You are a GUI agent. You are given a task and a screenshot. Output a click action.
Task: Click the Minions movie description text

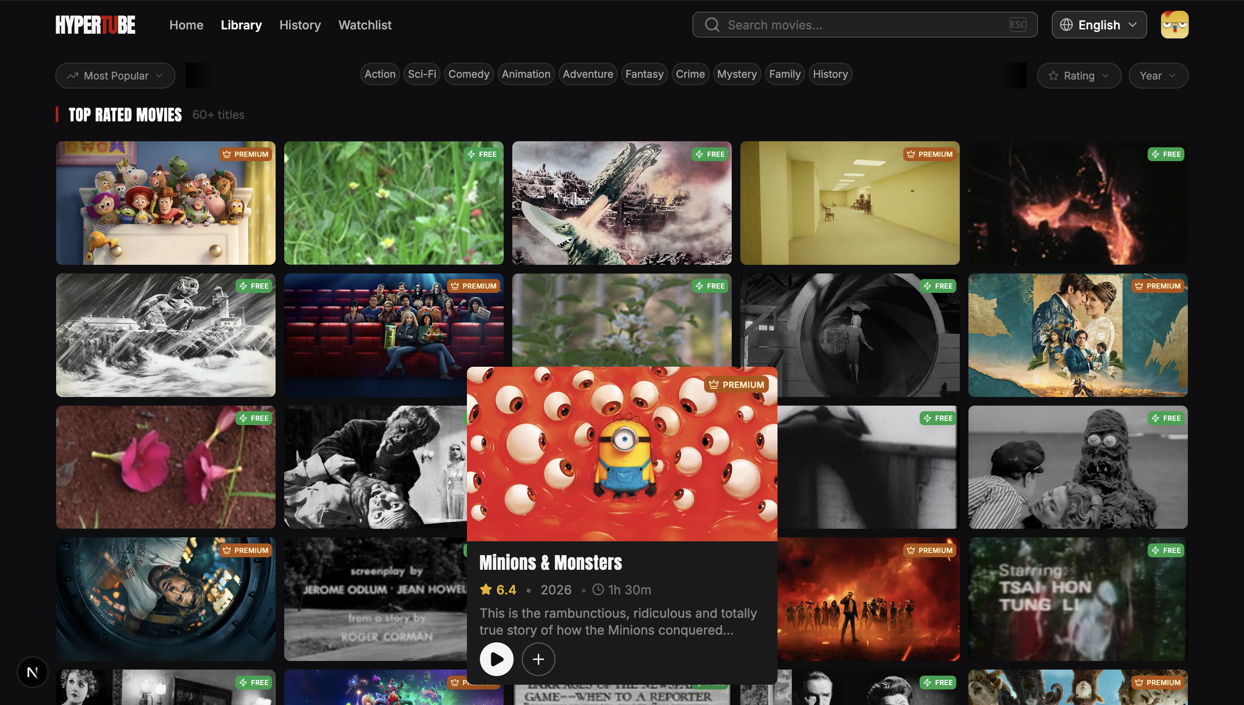618,621
